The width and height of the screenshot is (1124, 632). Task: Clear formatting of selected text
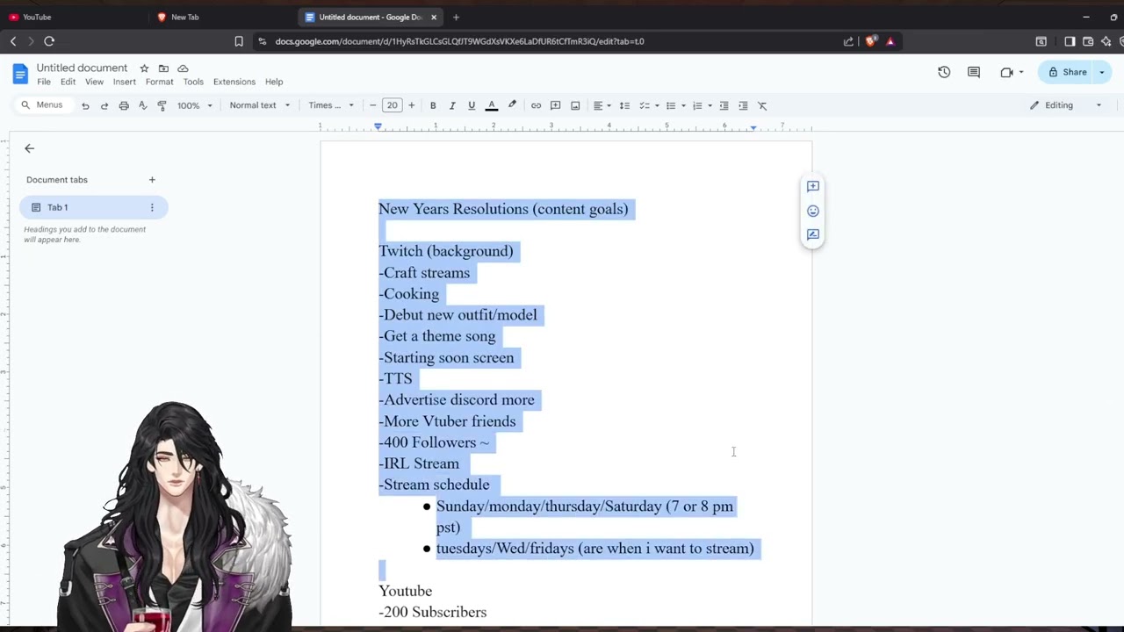[x=762, y=105]
